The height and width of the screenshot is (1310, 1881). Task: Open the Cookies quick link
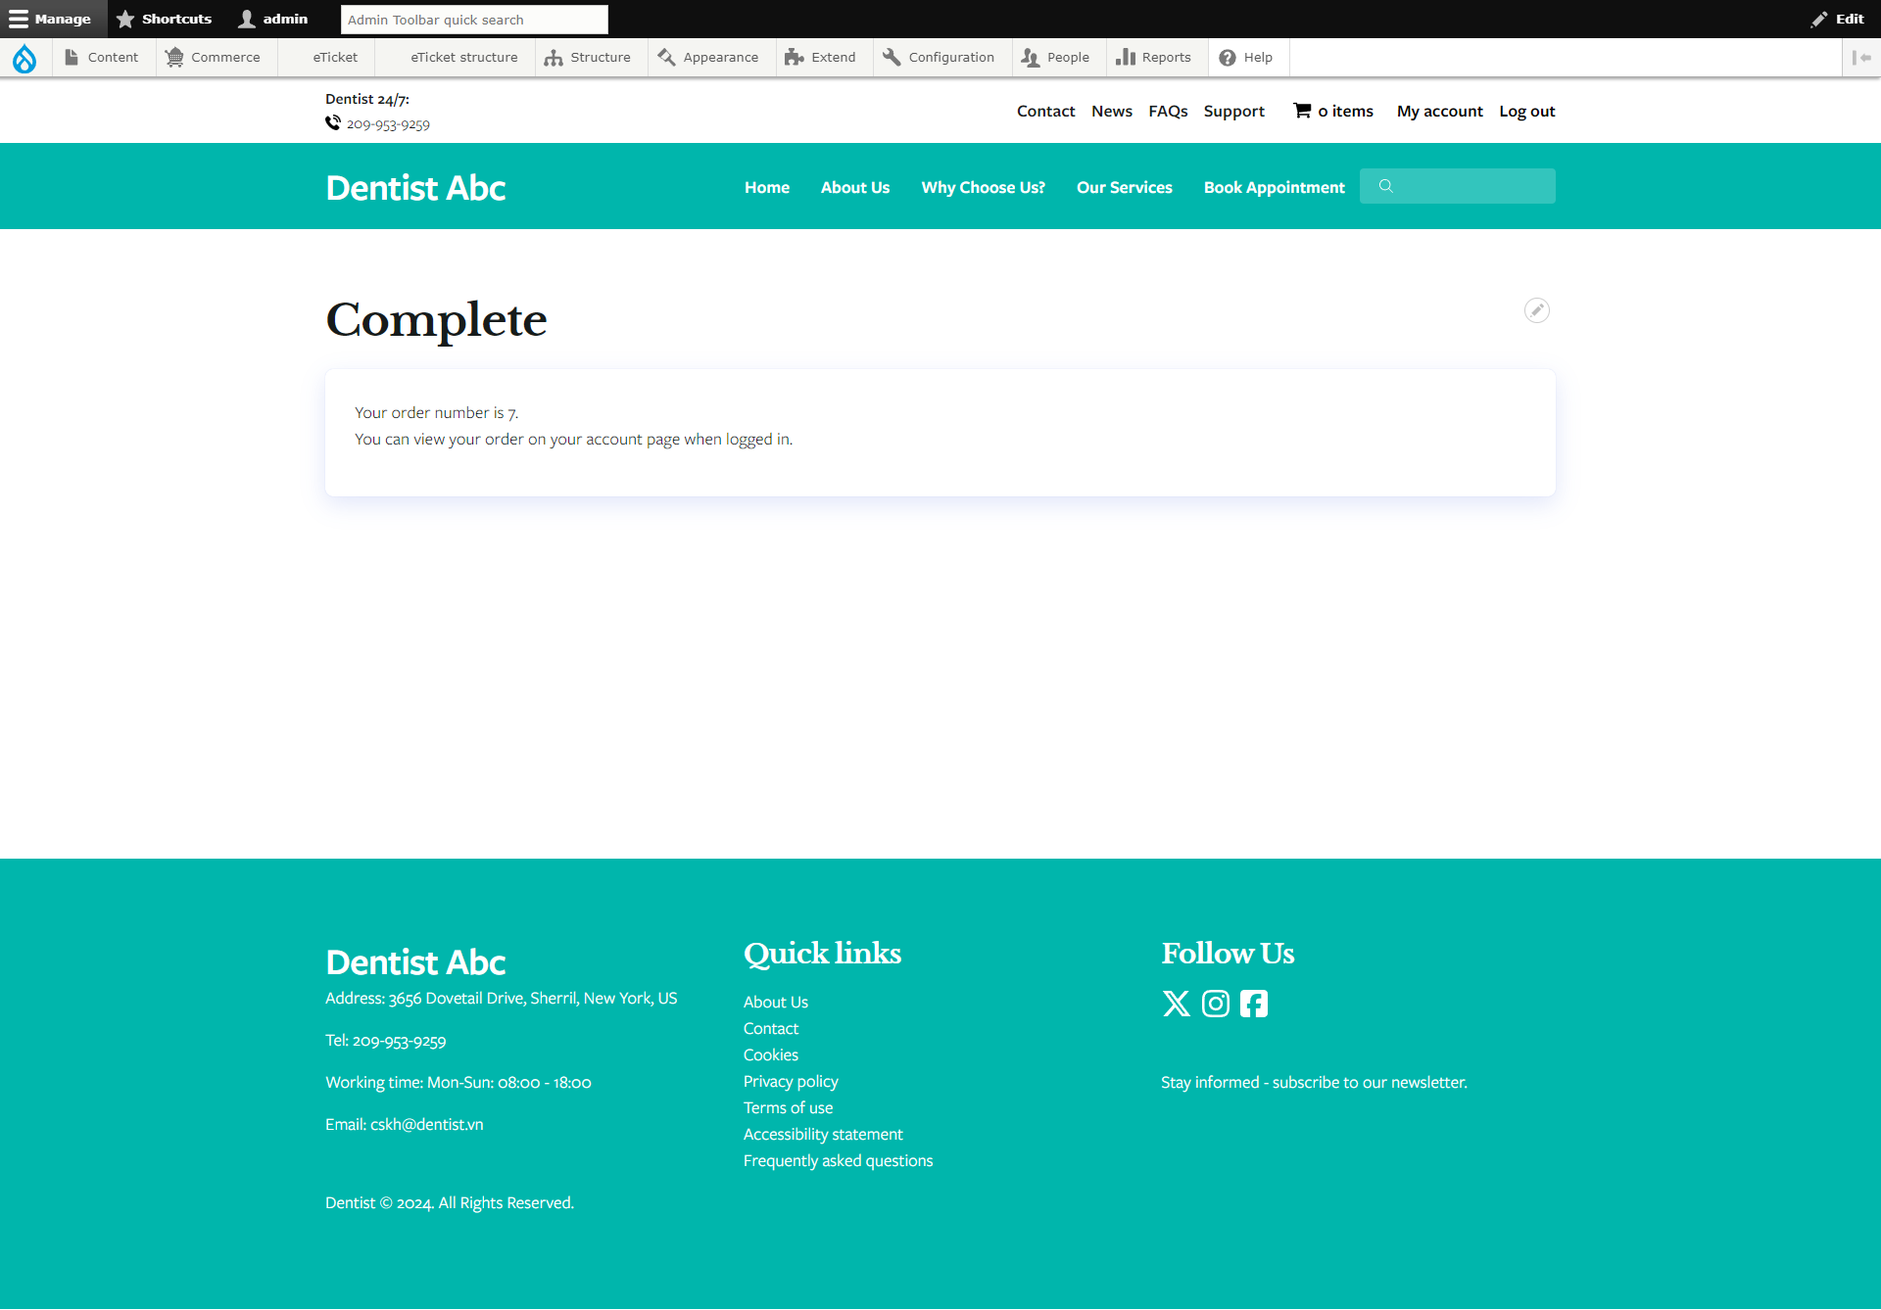[770, 1054]
